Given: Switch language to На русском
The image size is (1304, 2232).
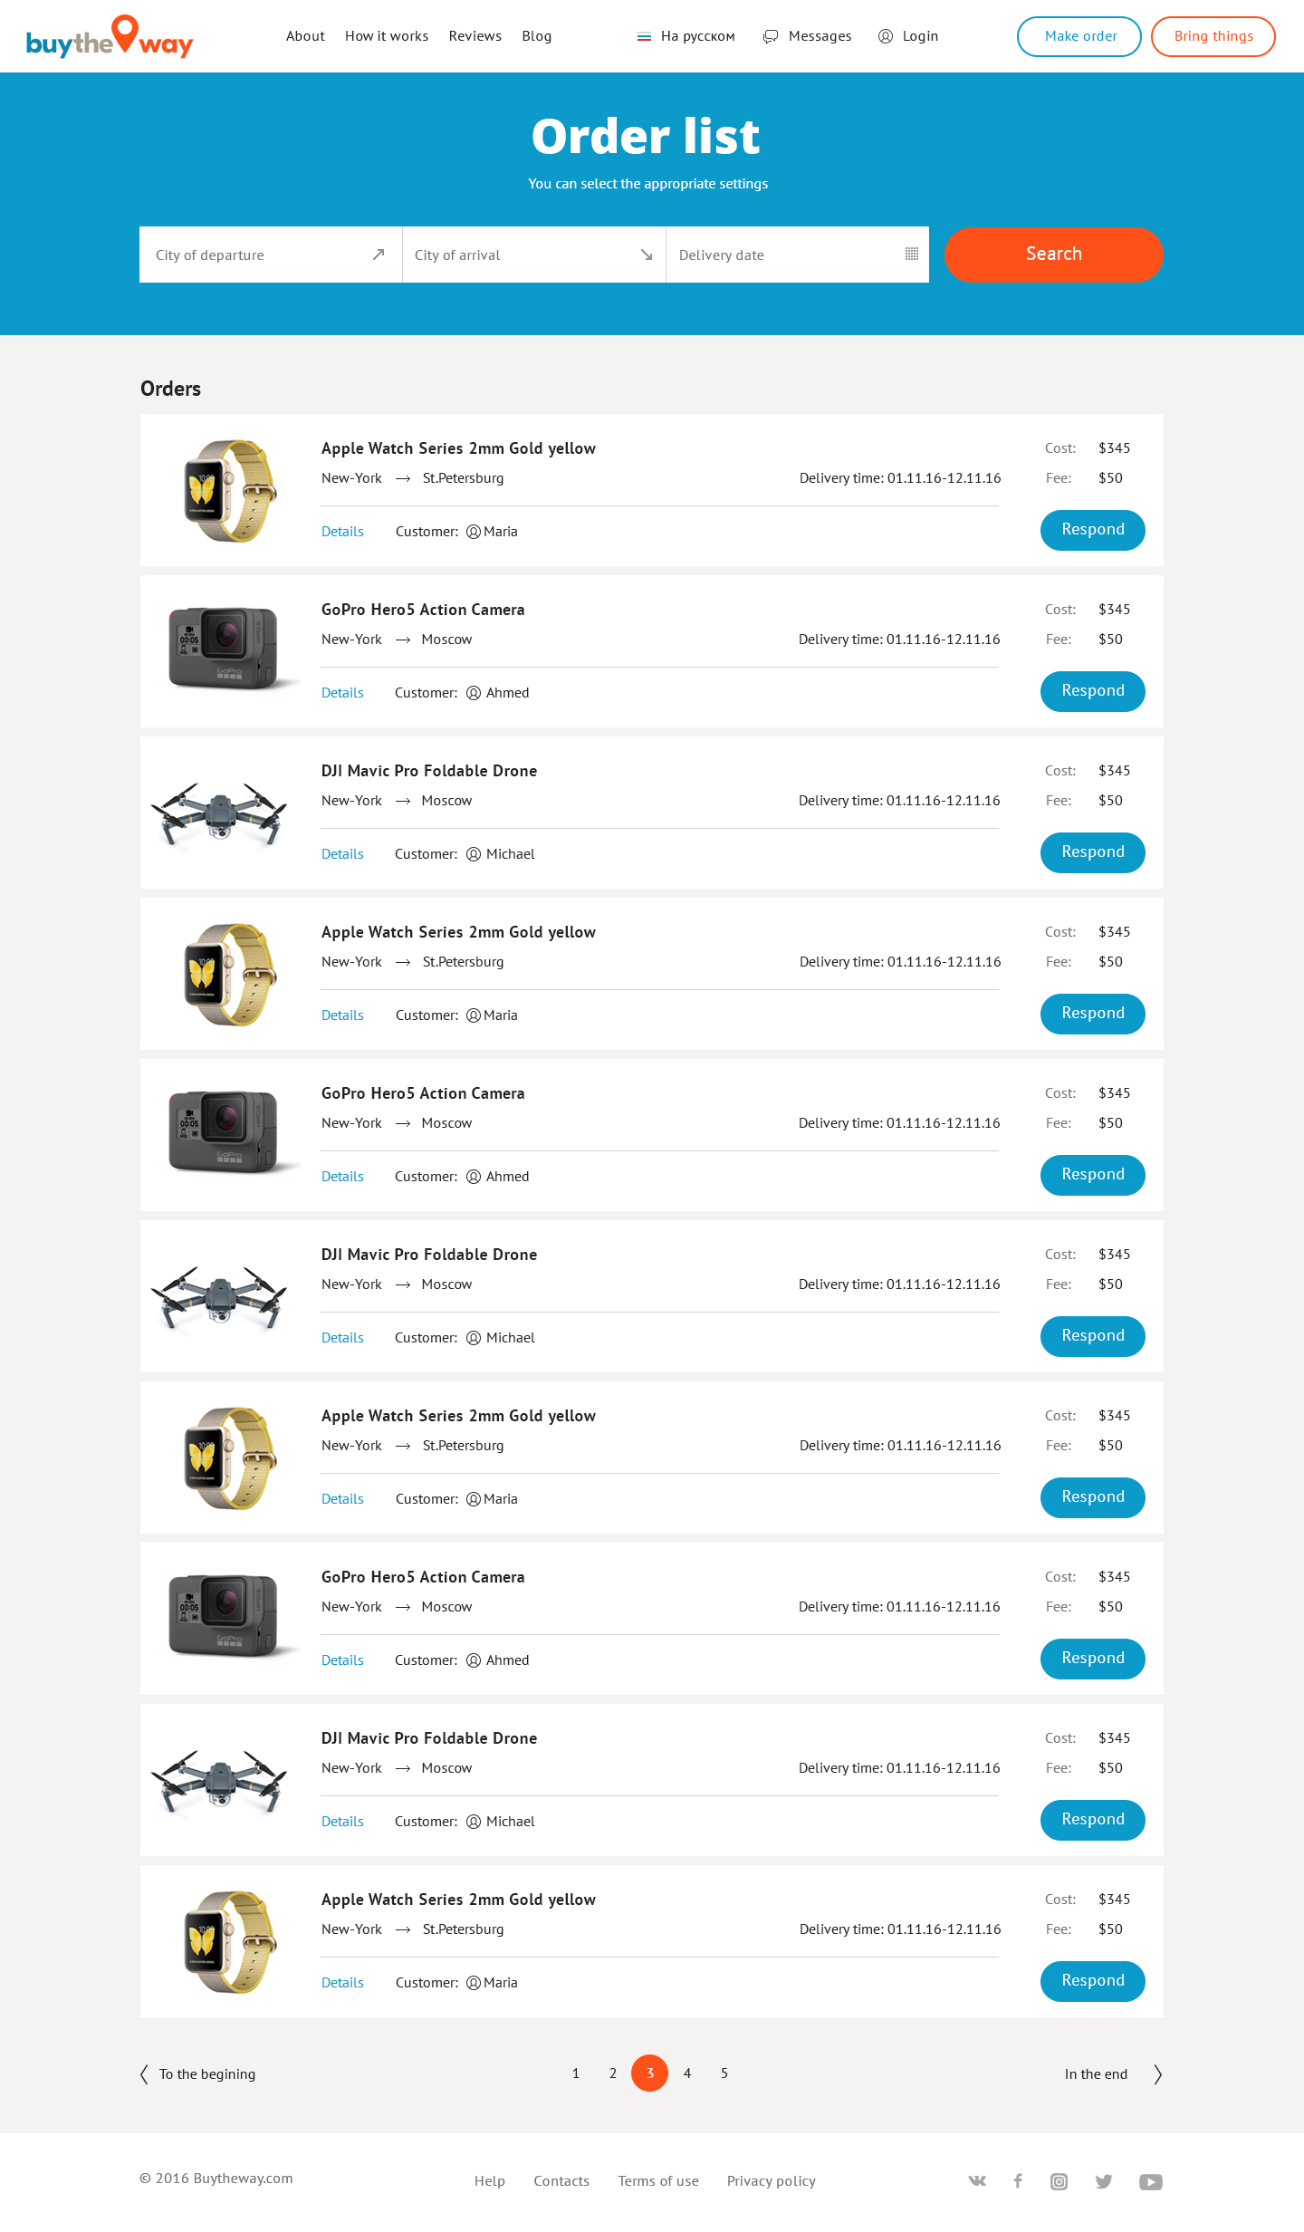Looking at the screenshot, I should [686, 36].
